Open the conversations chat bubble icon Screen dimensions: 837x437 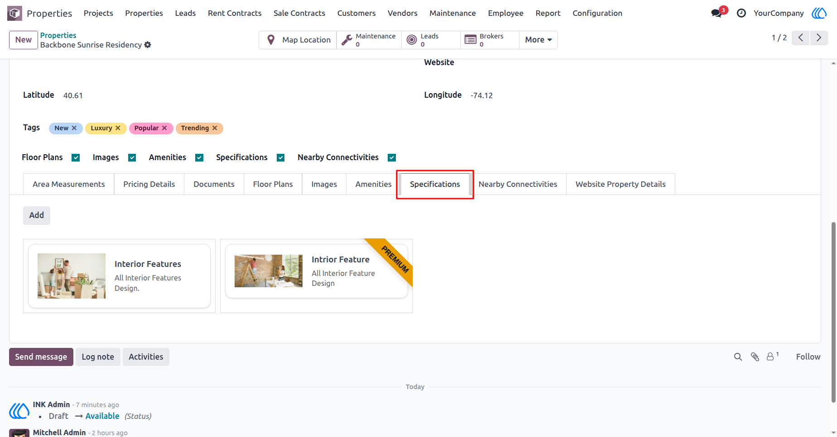point(717,13)
